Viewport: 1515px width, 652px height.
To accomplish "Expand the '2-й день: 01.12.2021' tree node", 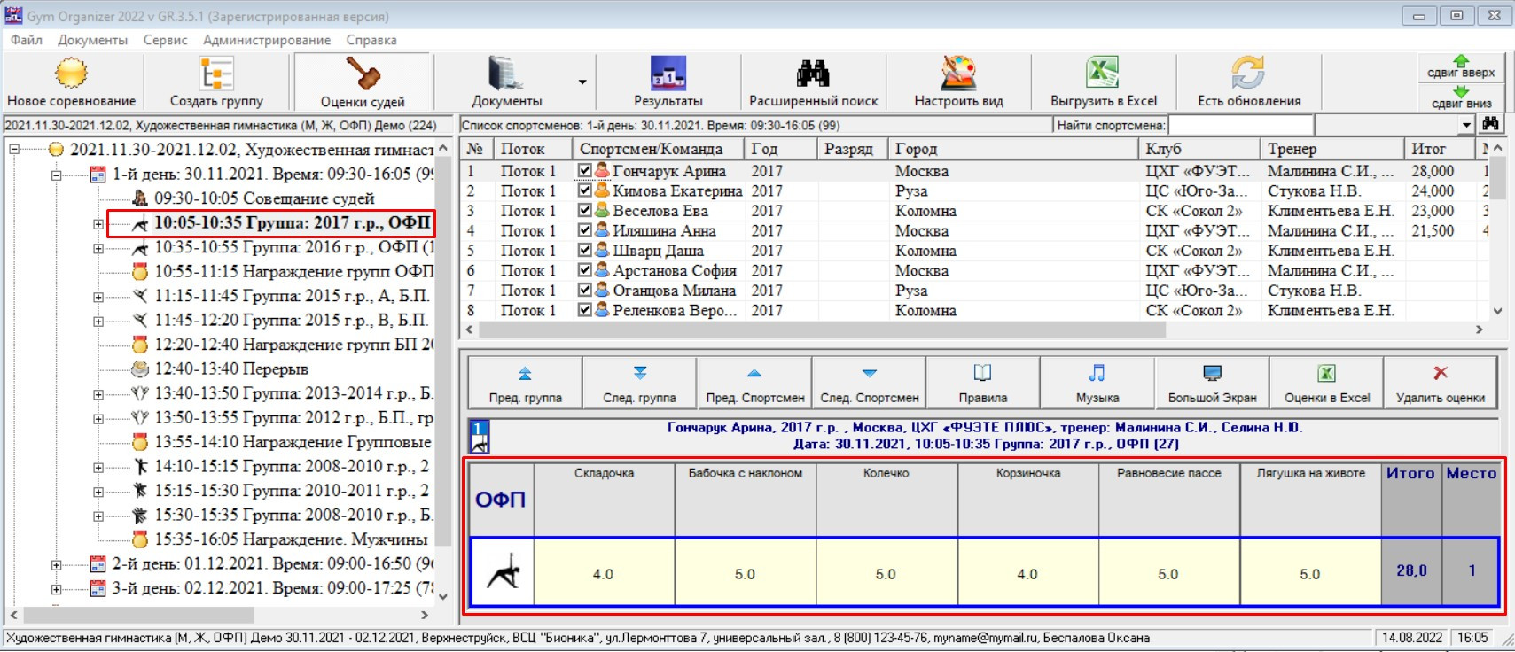I will click(x=56, y=564).
